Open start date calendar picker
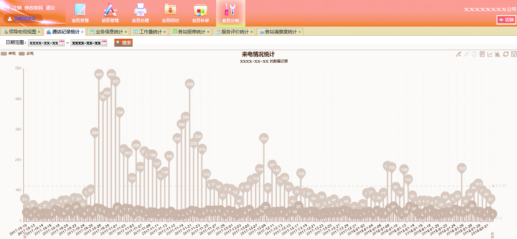Image resolution: width=517 pixels, height=239 pixels. click(62, 43)
